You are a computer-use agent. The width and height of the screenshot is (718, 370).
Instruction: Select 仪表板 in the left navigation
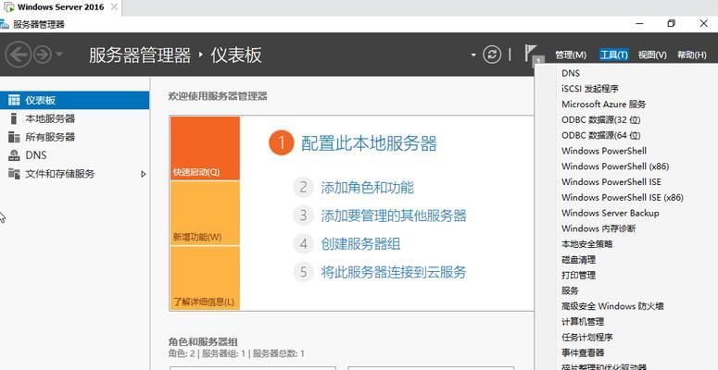click(x=75, y=100)
